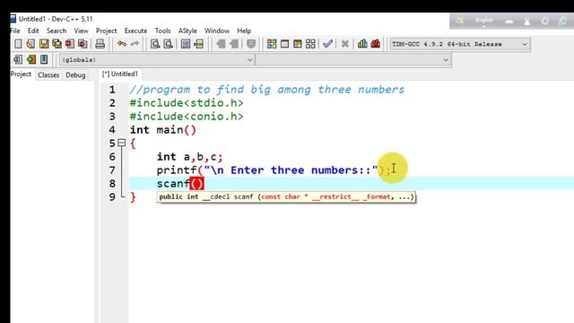
Task: Start debugging with the checkmark icon
Action: click(327, 44)
